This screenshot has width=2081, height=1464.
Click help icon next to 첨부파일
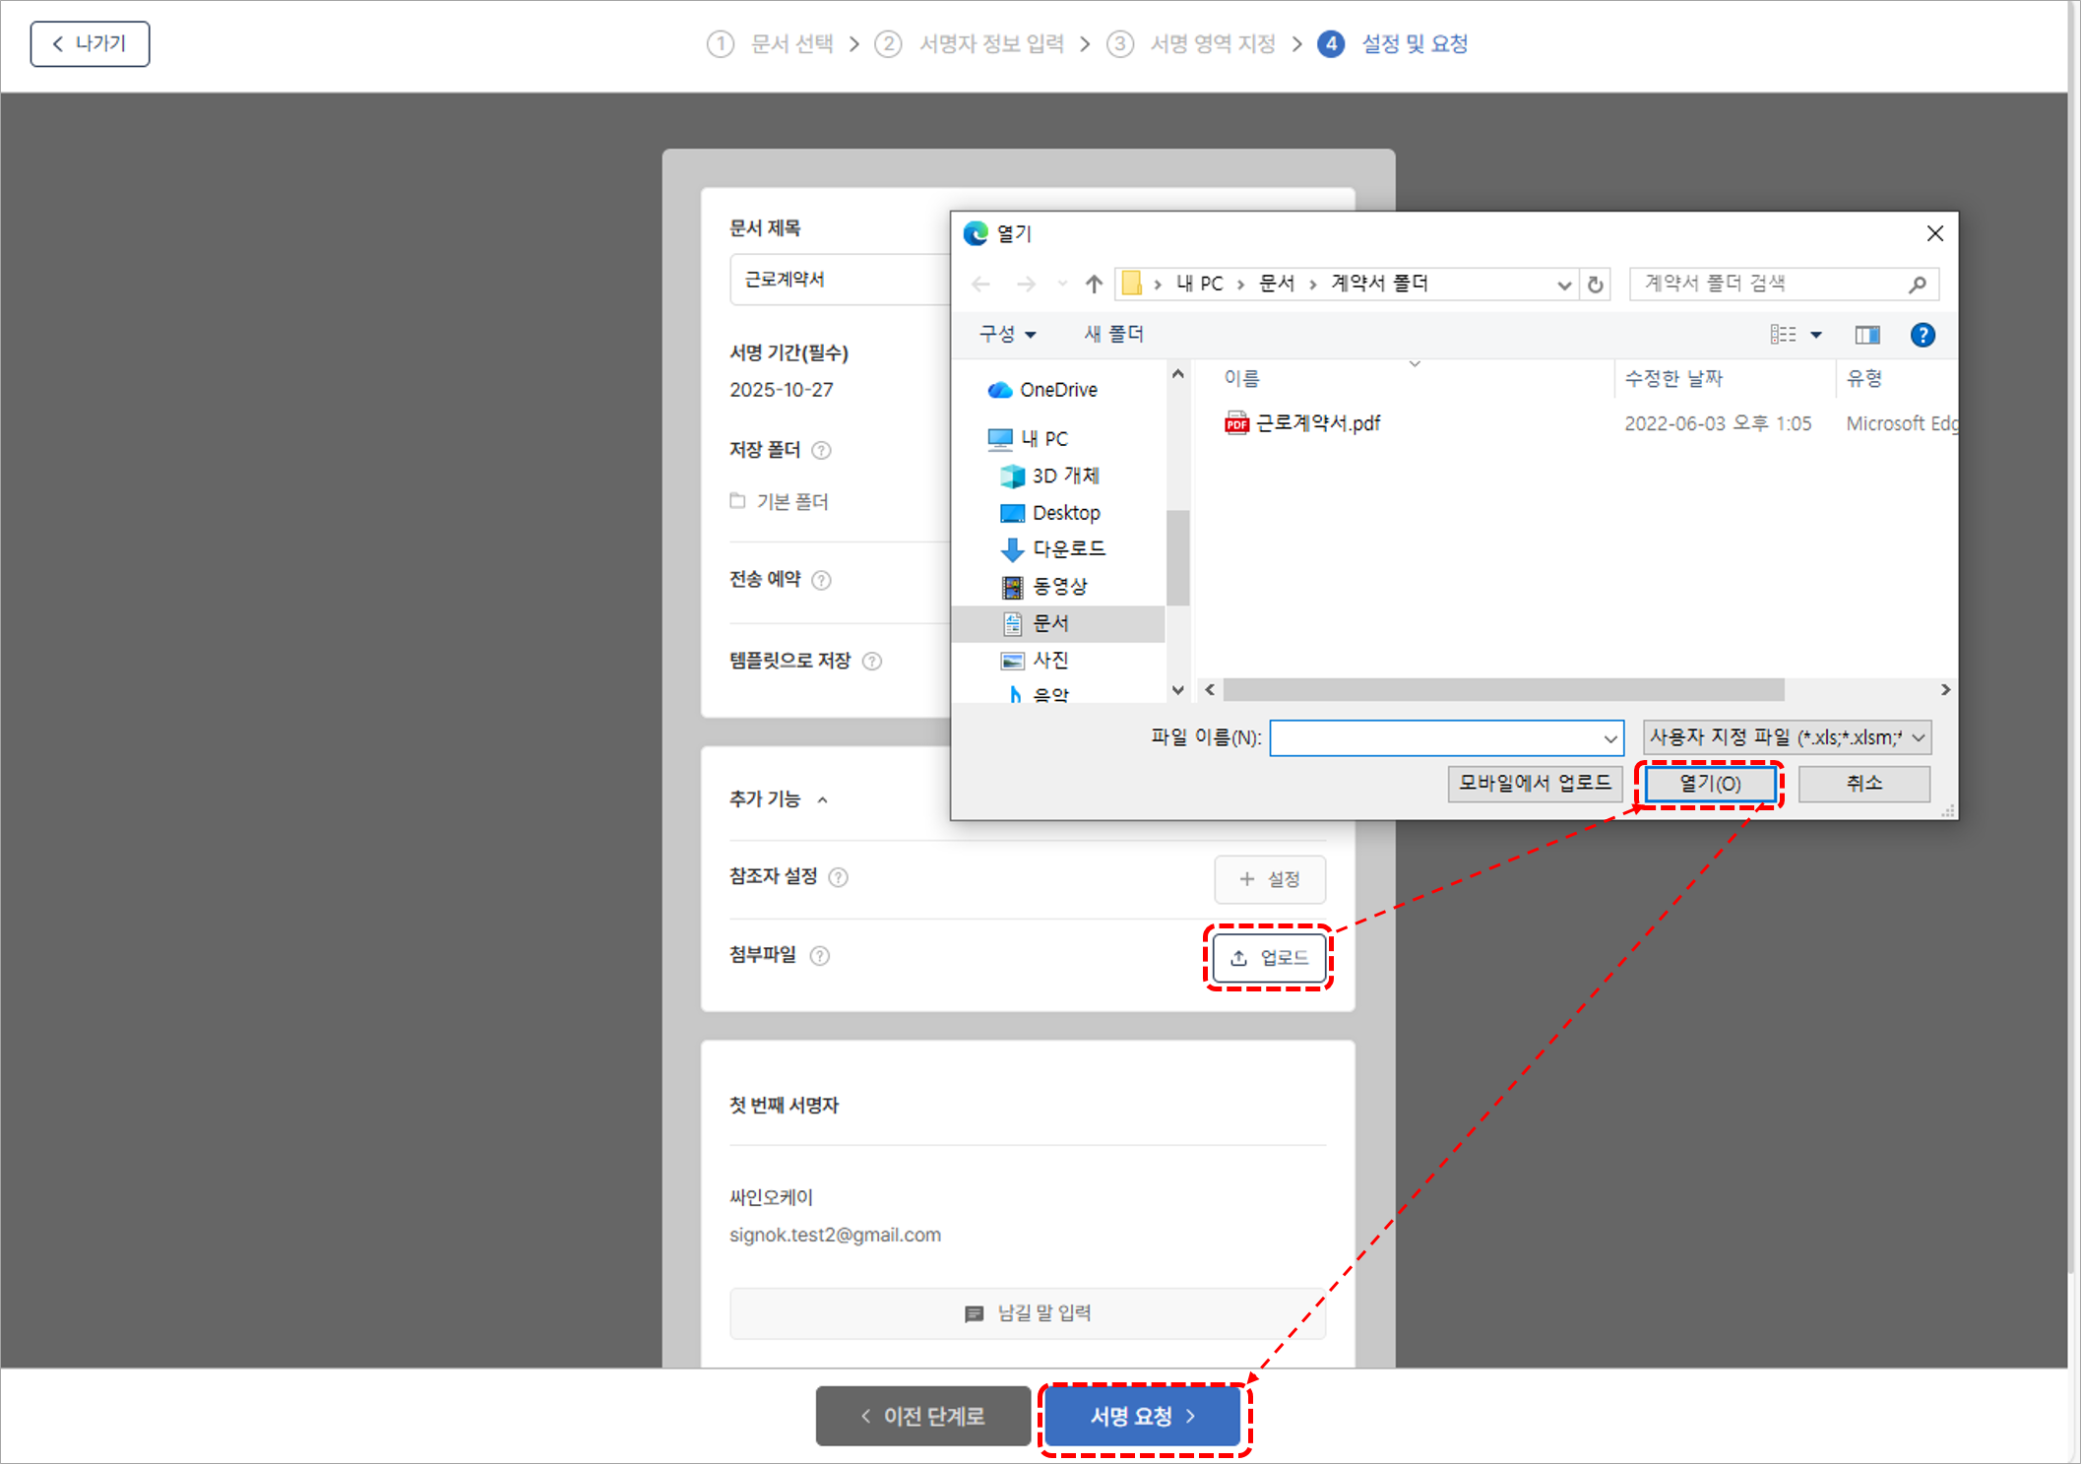pyautogui.click(x=819, y=955)
